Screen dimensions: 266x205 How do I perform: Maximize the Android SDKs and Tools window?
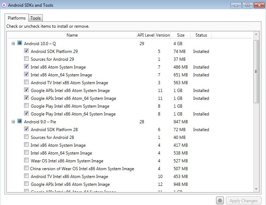pos(248,5)
